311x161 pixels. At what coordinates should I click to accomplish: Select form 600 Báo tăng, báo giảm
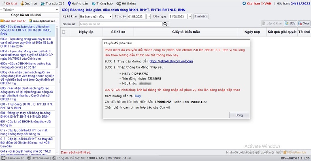28,30
